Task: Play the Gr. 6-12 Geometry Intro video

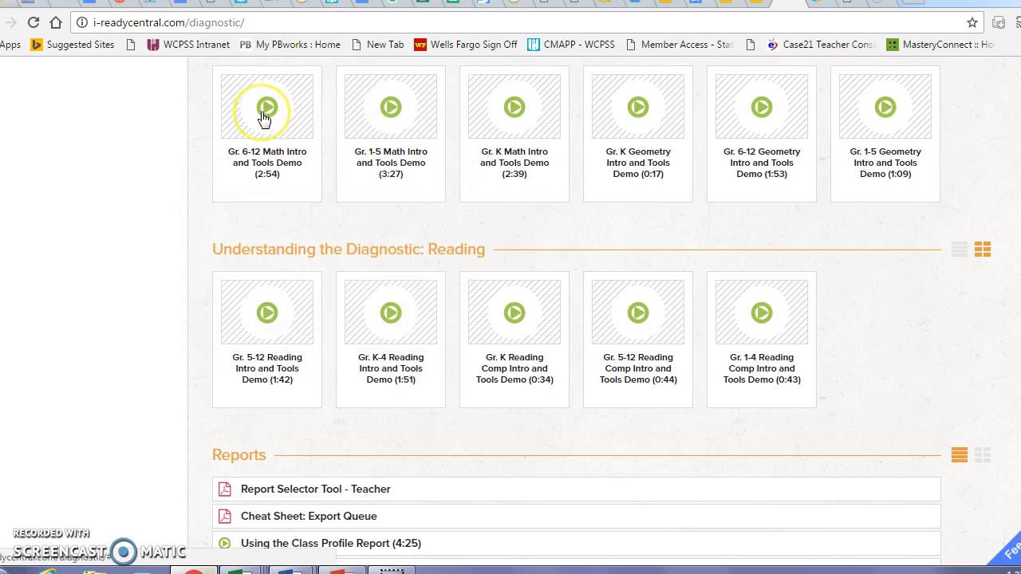Action: click(x=762, y=107)
